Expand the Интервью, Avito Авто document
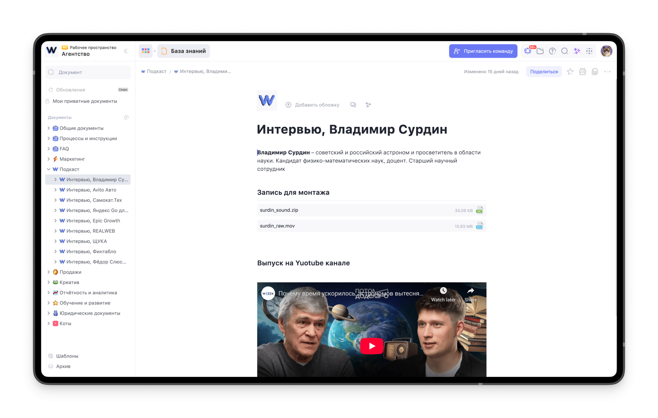 pos(55,190)
